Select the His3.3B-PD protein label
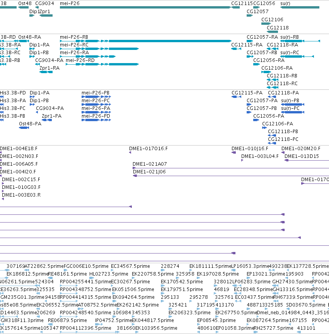 click(13, 93)
